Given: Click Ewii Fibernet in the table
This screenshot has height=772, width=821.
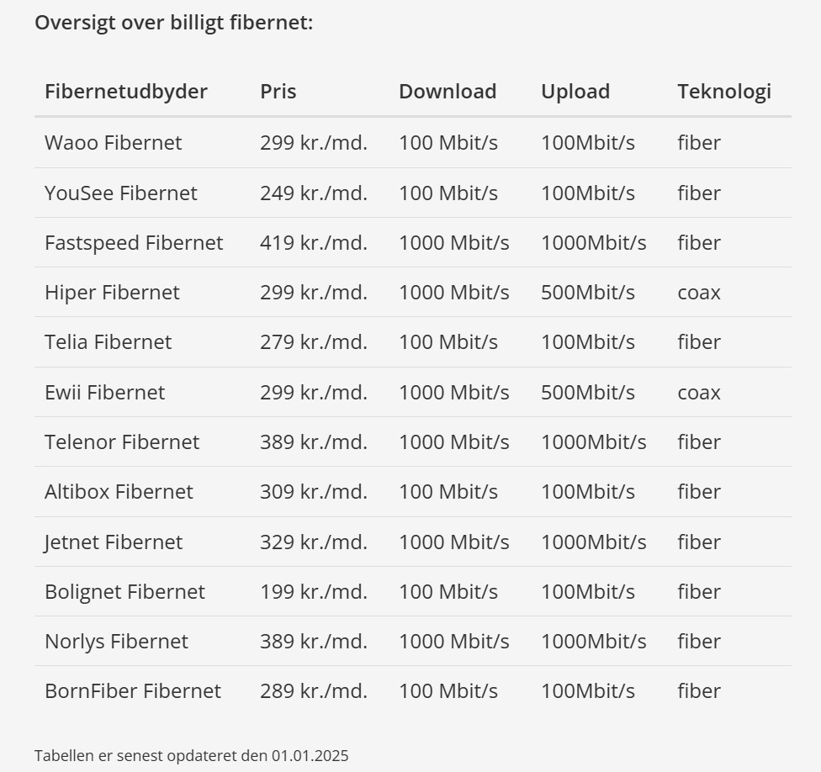Looking at the screenshot, I should 104,393.
